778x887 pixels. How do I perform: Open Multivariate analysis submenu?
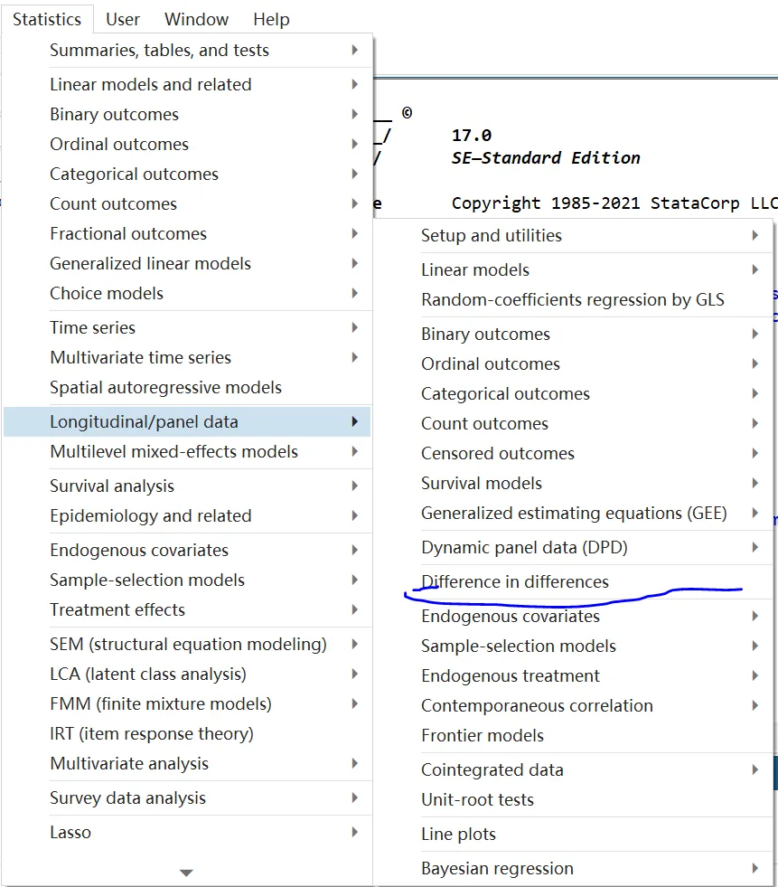coord(187,764)
